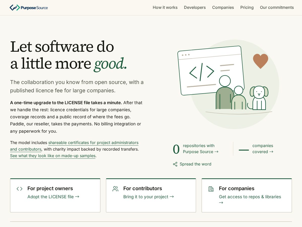Open the How it works menu item

165,8
